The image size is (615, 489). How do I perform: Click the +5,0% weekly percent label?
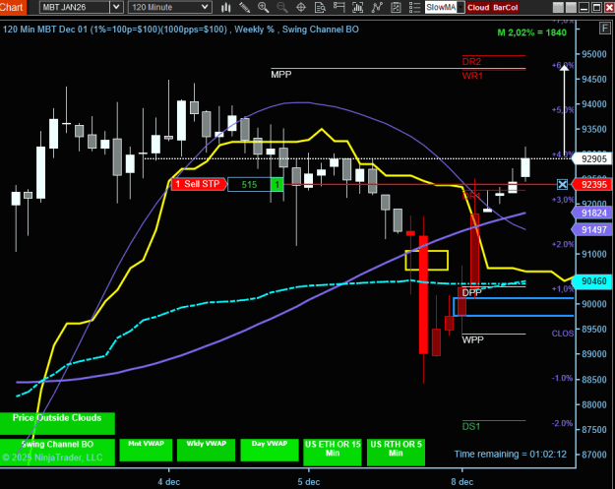click(x=563, y=110)
